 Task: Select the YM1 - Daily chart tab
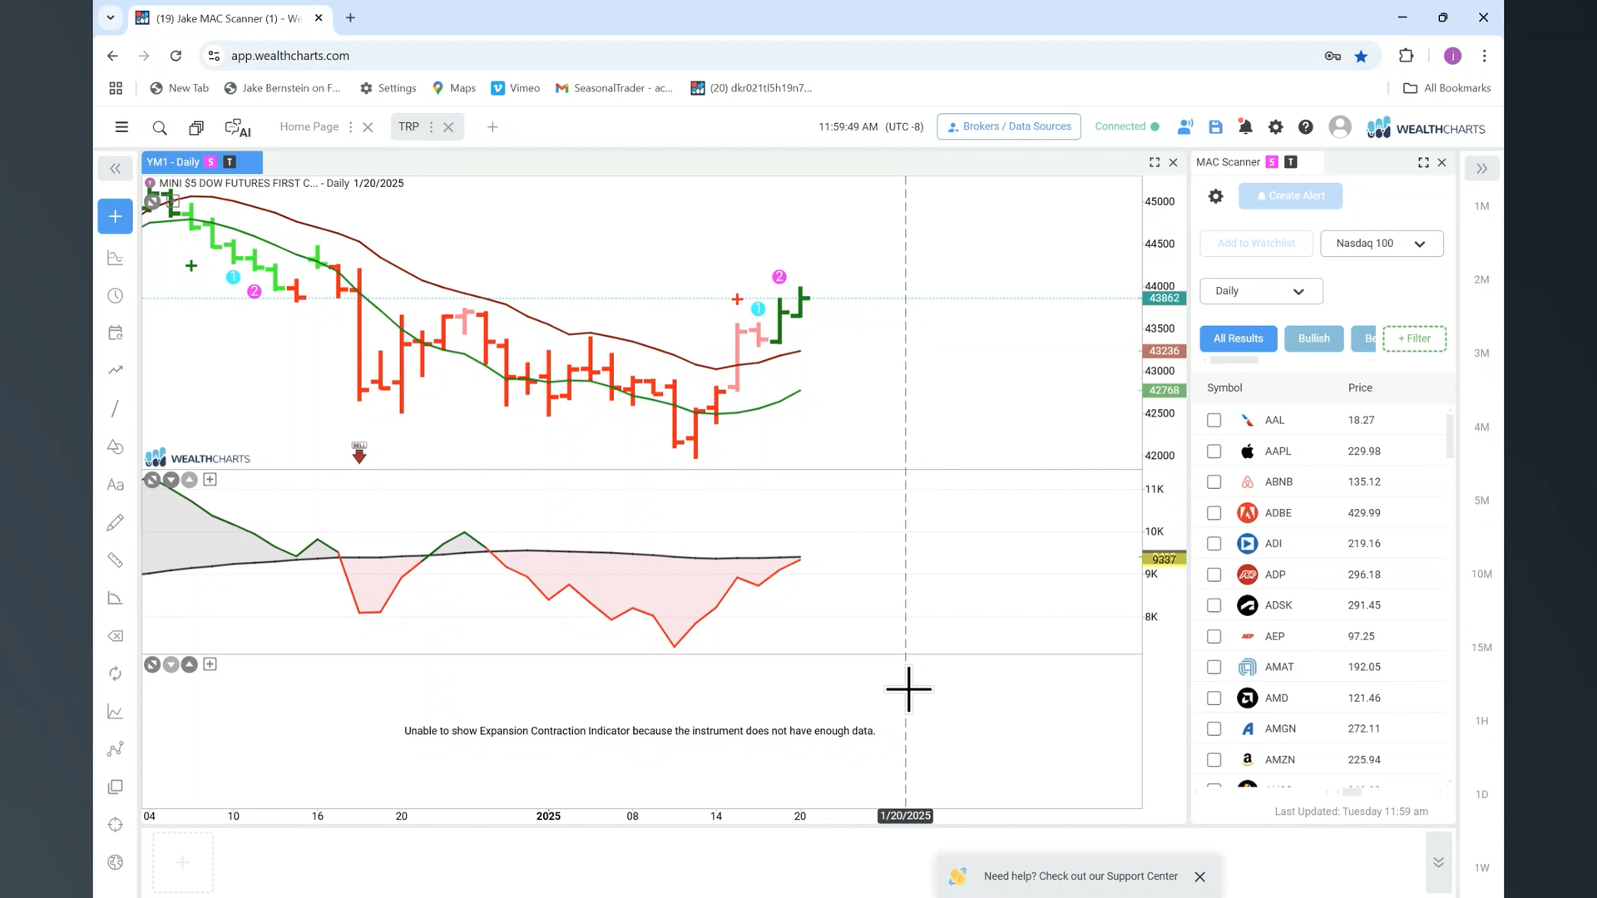202,162
